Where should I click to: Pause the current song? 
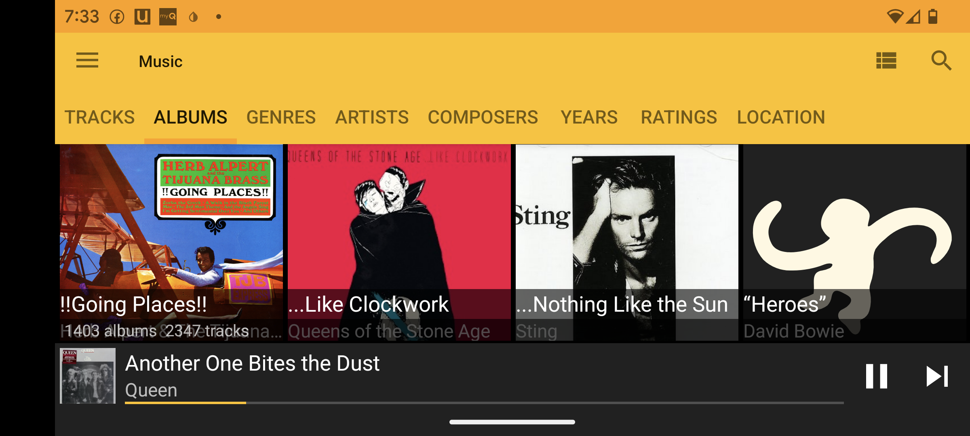(x=876, y=376)
